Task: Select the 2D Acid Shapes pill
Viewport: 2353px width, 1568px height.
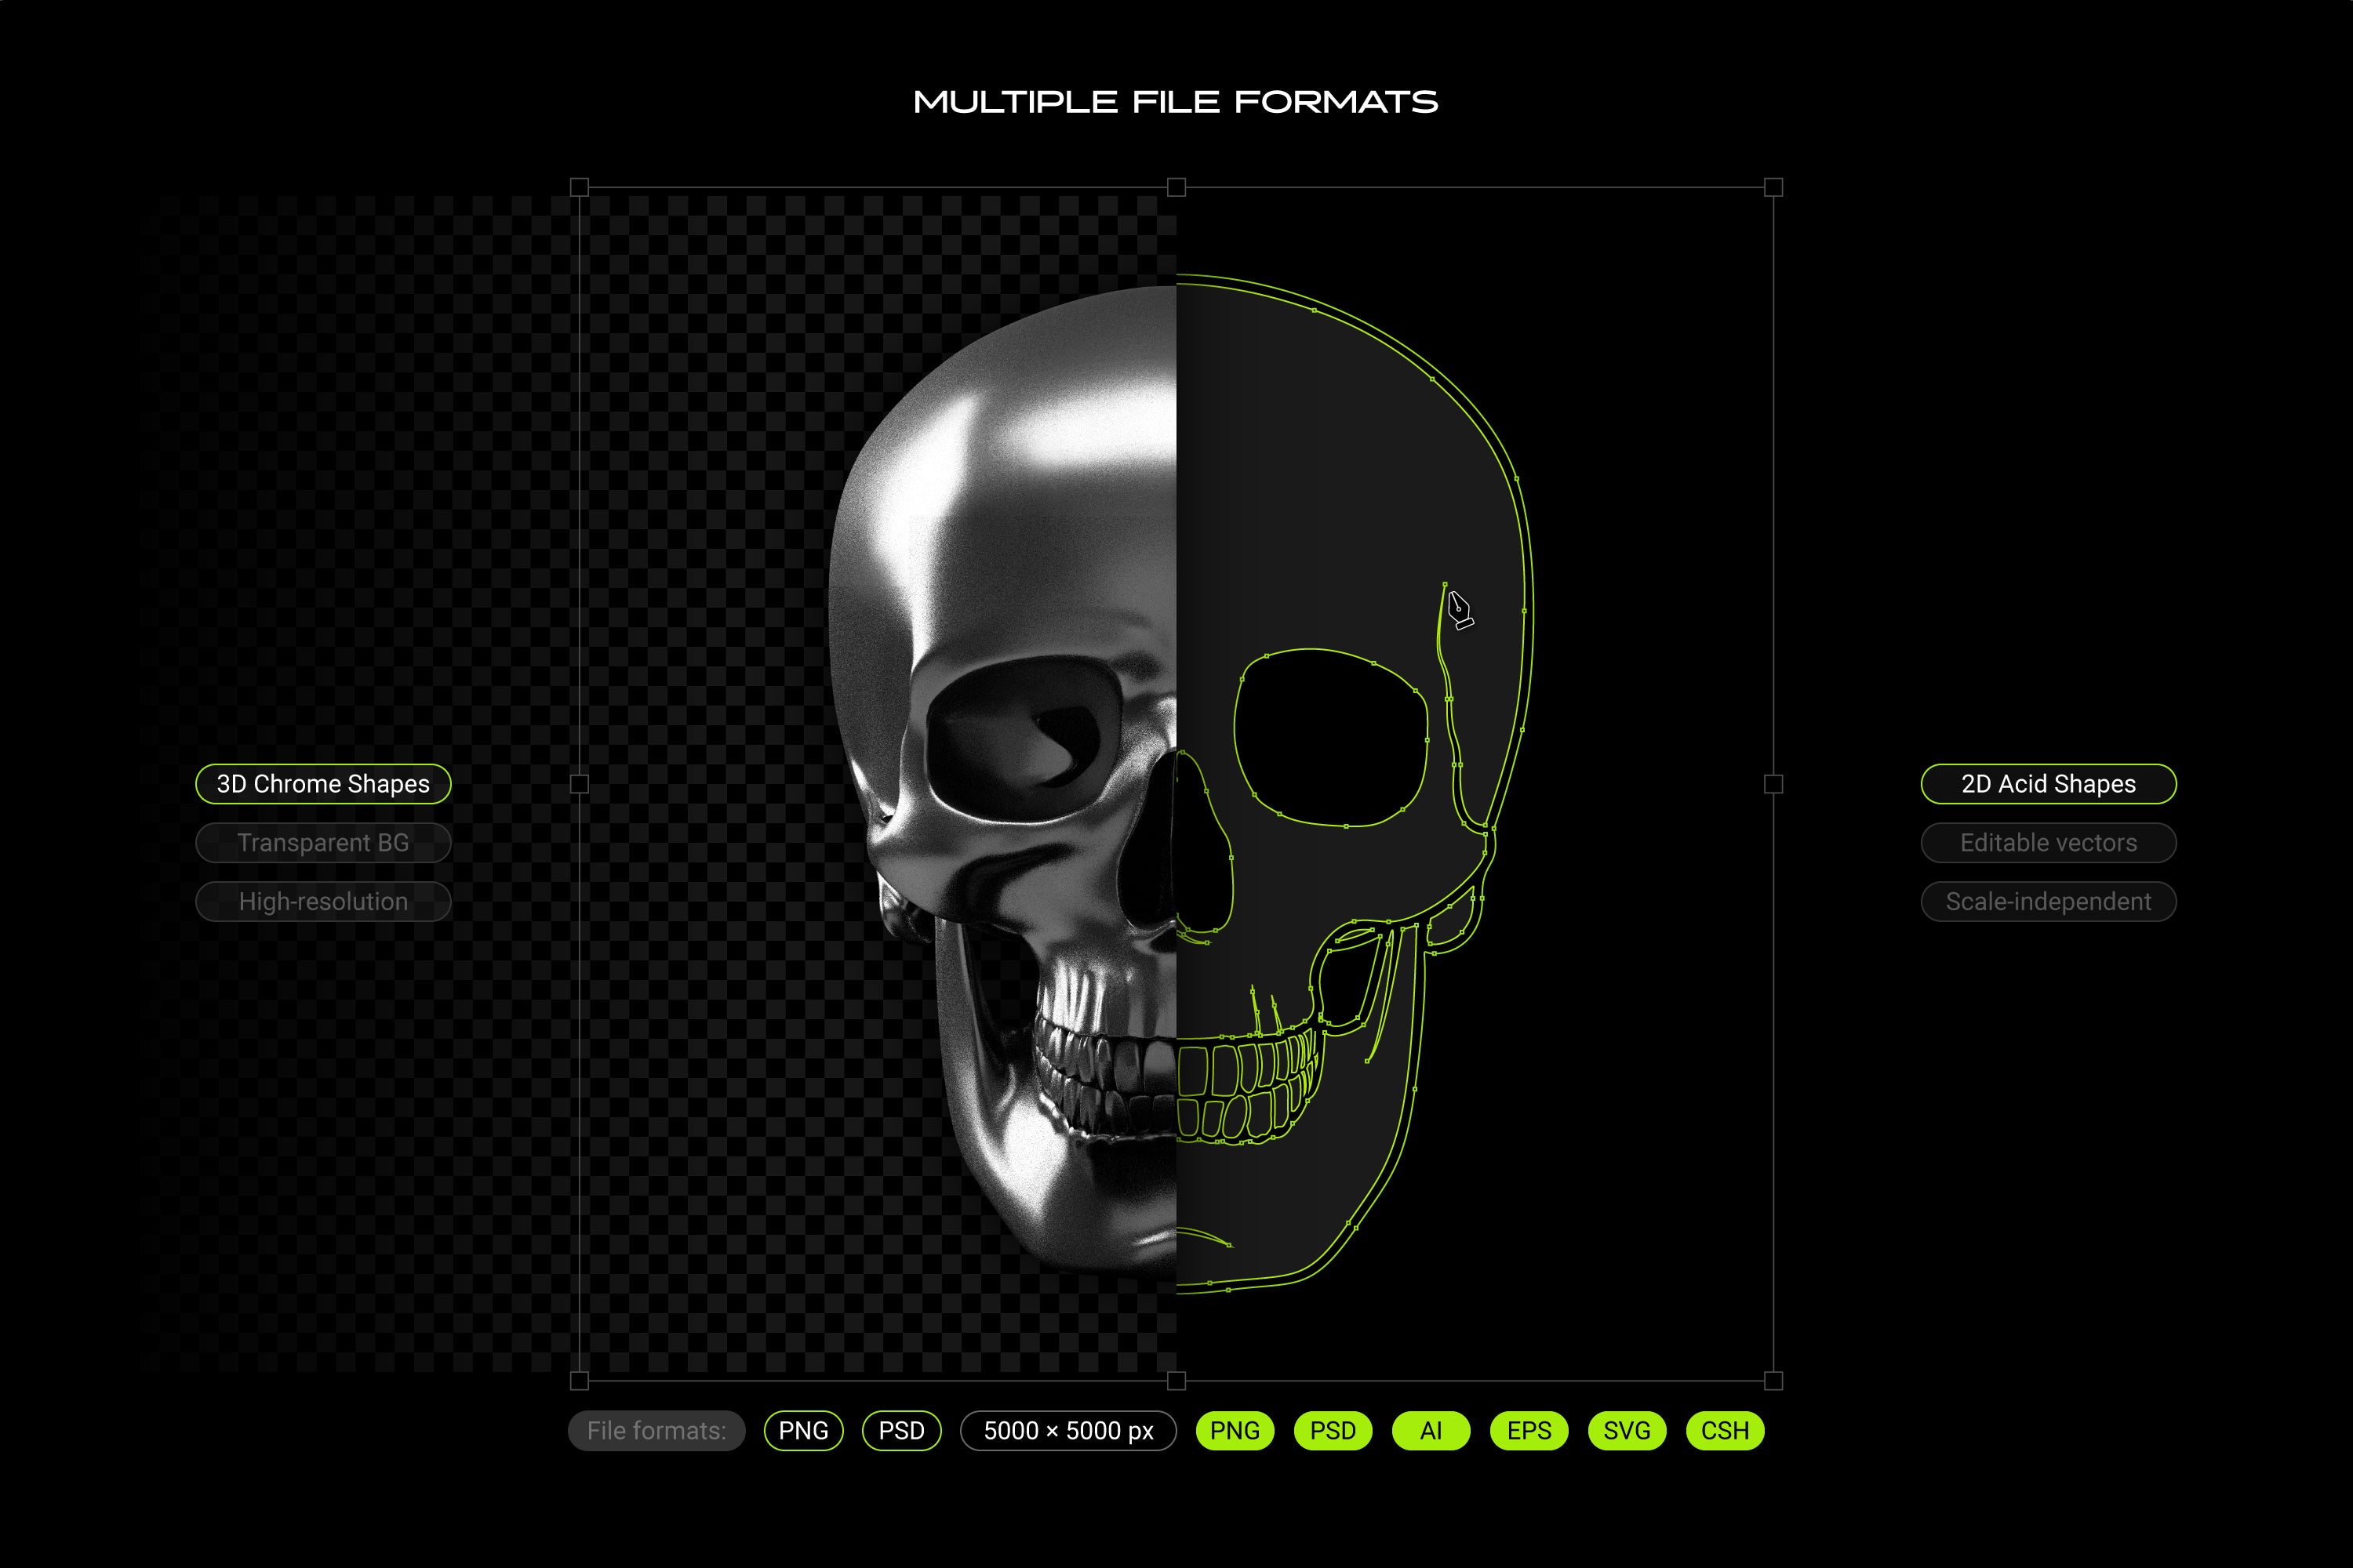Action: pyautogui.click(x=2048, y=784)
